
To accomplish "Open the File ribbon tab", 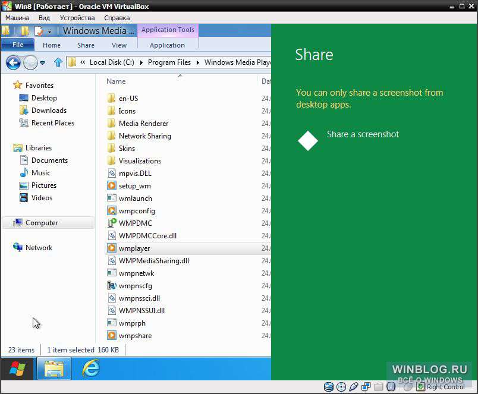I will tap(18, 45).
